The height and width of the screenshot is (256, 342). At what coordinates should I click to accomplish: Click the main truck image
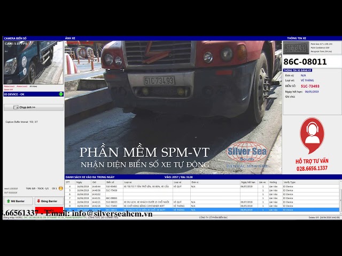(173, 107)
